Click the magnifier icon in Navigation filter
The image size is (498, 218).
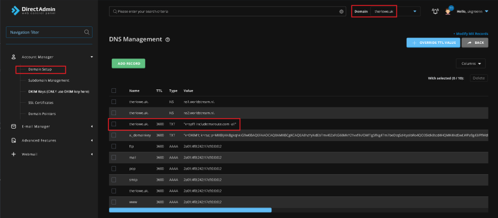[87, 32]
